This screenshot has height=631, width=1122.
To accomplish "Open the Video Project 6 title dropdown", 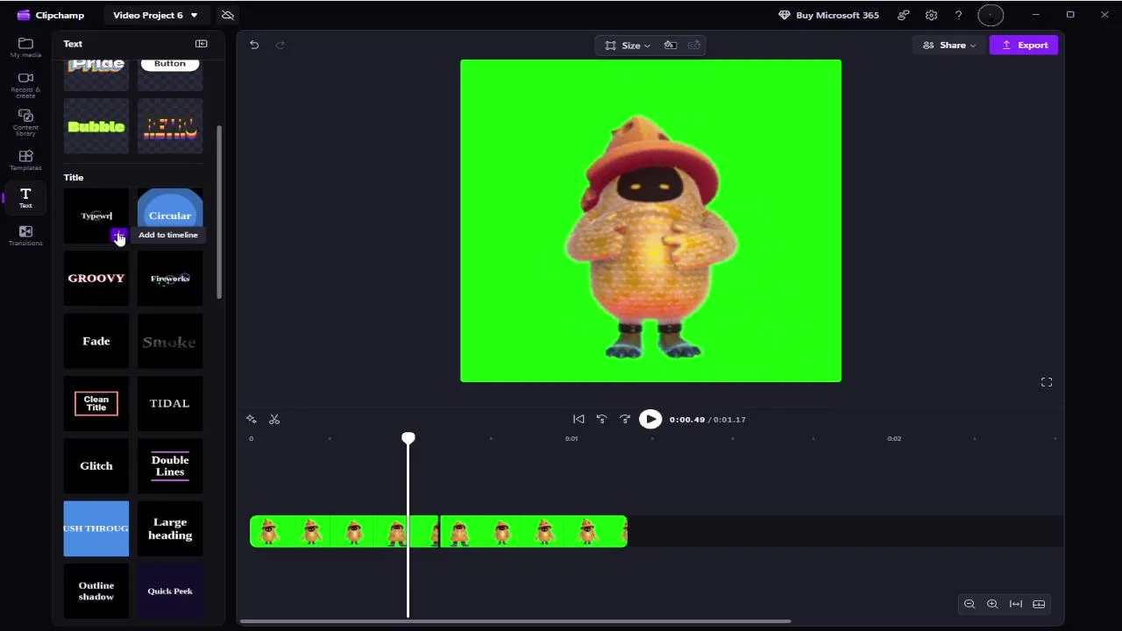I will (155, 15).
